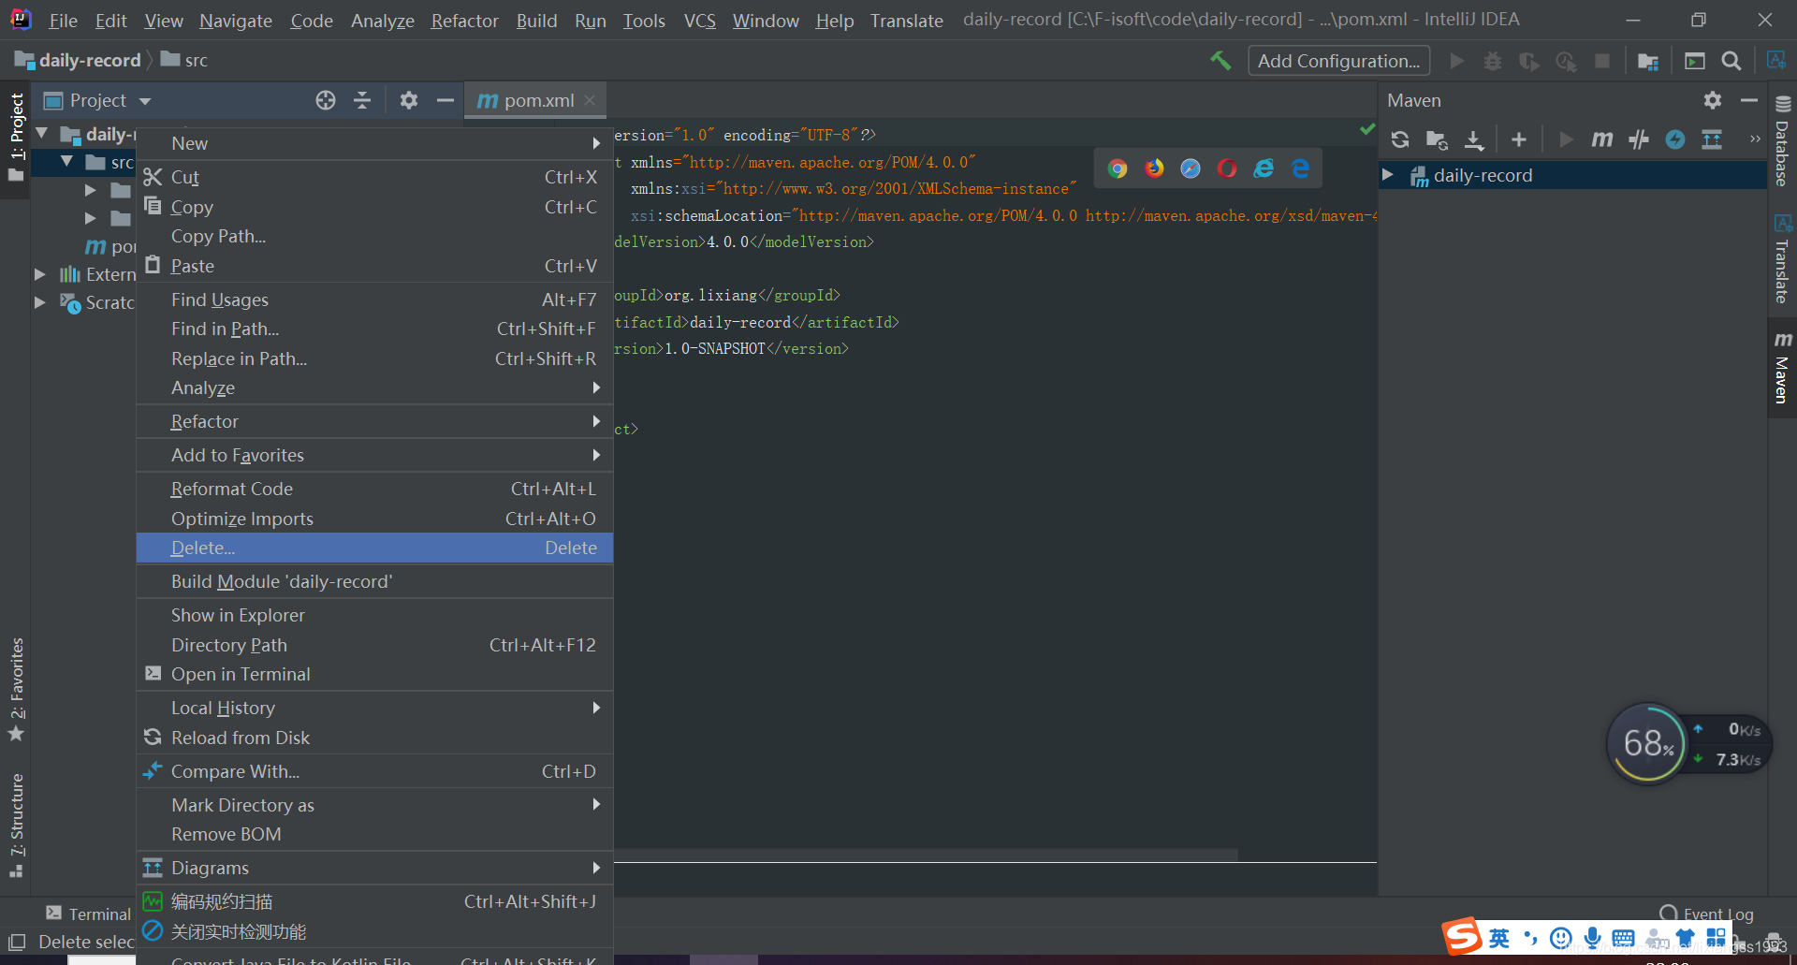Image resolution: width=1797 pixels, height=965 pixels.
Task: Click the Debug bug icon in the toolbar
Action: pos(1493,61)
